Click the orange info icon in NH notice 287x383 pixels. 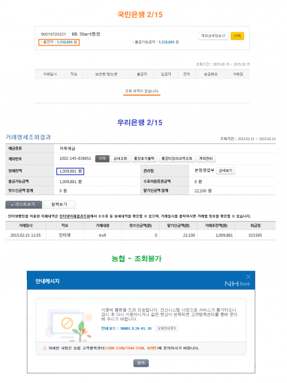(45, 348)
